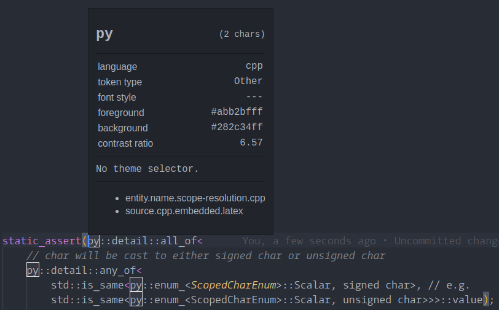Select scope entity.name.scope-resolution.cpp
The image size is (499, 310).
[x=195, y=198]
